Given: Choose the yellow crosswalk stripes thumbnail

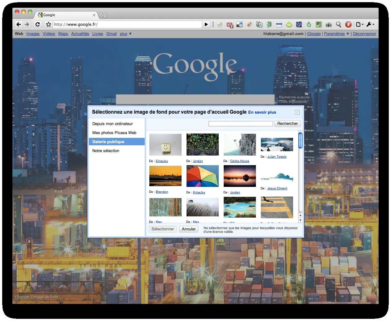Looking at the screenshot, I should click(x=277, y=207).
